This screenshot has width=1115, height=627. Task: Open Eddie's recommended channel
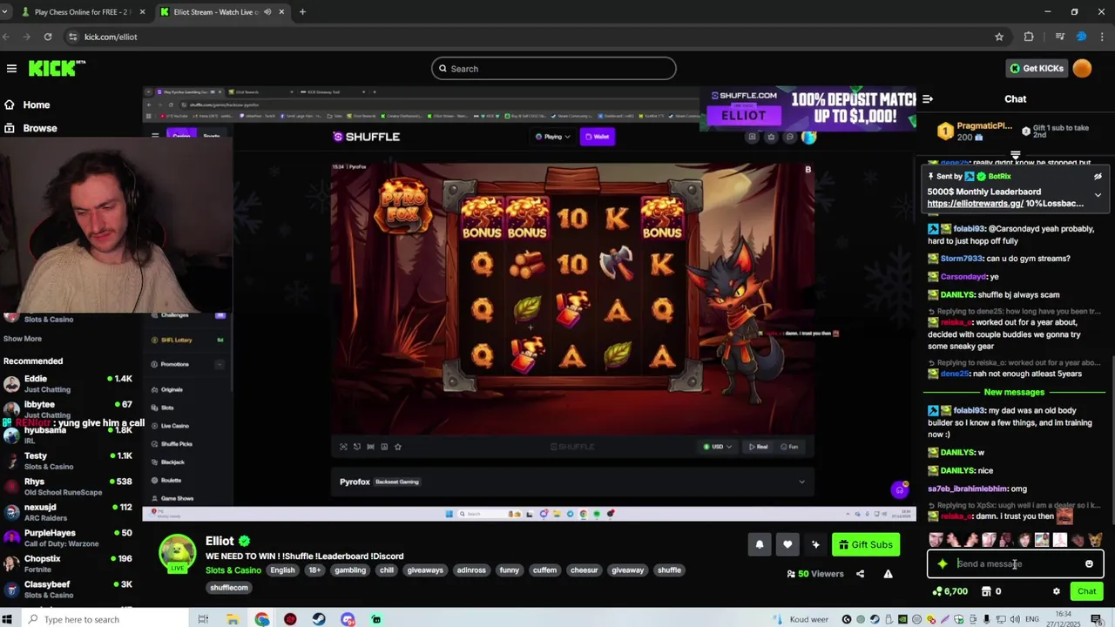(x=70, y=383)
